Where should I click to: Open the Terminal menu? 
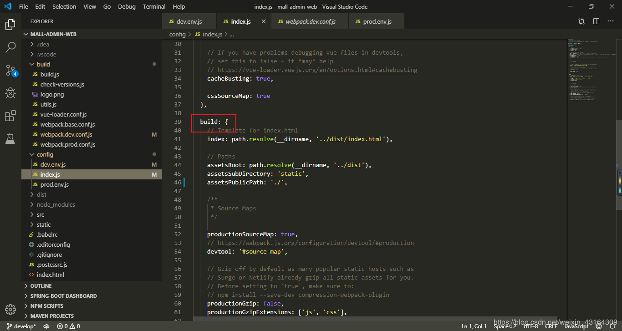(154, 6)
